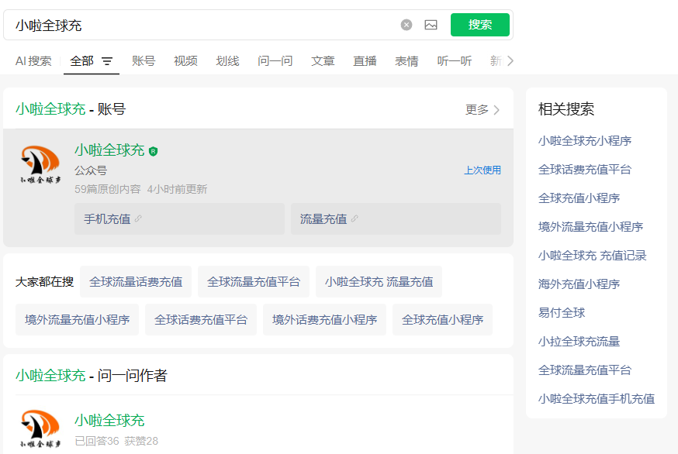Show more tabs with right chevron arrow
This screenshot has width=678, height=454.
click(510, 61)
